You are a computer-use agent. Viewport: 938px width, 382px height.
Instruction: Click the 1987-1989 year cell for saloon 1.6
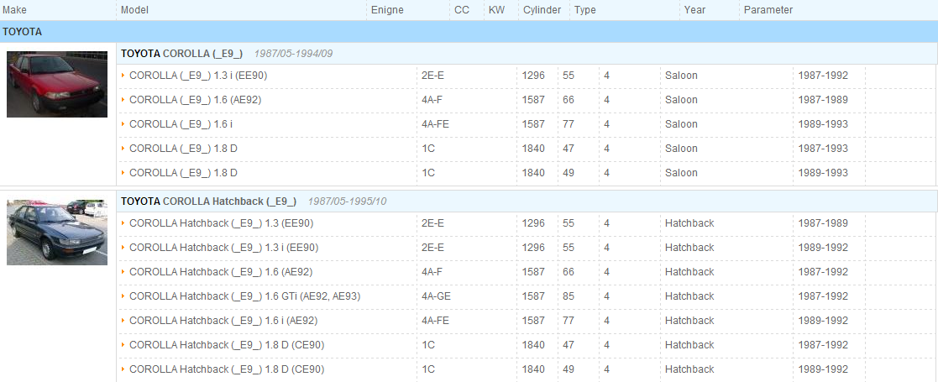pyautogui.click(x=823, y=100)
